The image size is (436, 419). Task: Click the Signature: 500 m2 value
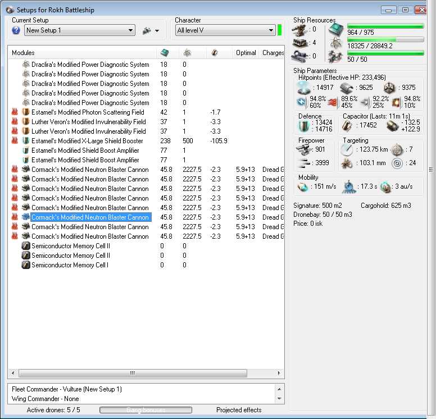317,206
